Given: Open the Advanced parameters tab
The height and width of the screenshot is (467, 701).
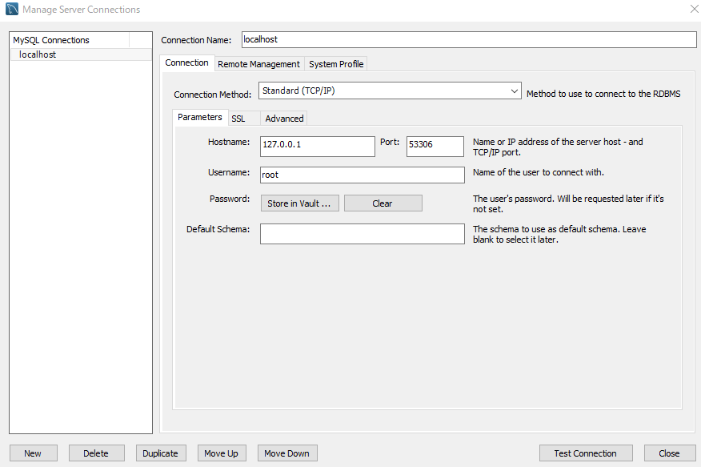Looking at the screenshot, I should coord(283,118).
